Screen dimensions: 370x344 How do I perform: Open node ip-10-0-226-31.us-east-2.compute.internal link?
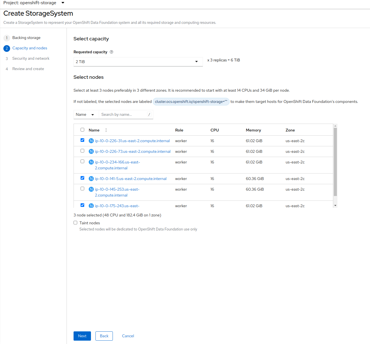coord(132,141)
